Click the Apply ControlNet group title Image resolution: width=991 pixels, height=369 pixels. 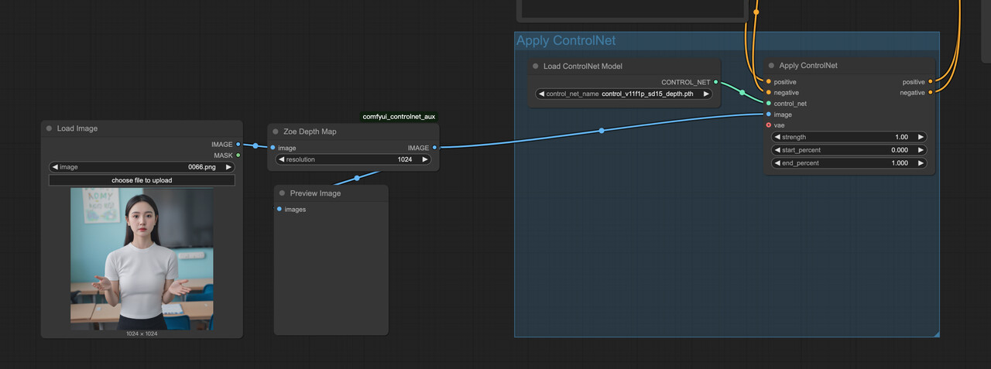pos(566,41)
